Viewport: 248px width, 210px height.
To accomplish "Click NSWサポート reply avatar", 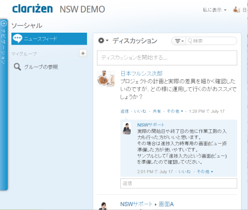I will tap(127, 128).
